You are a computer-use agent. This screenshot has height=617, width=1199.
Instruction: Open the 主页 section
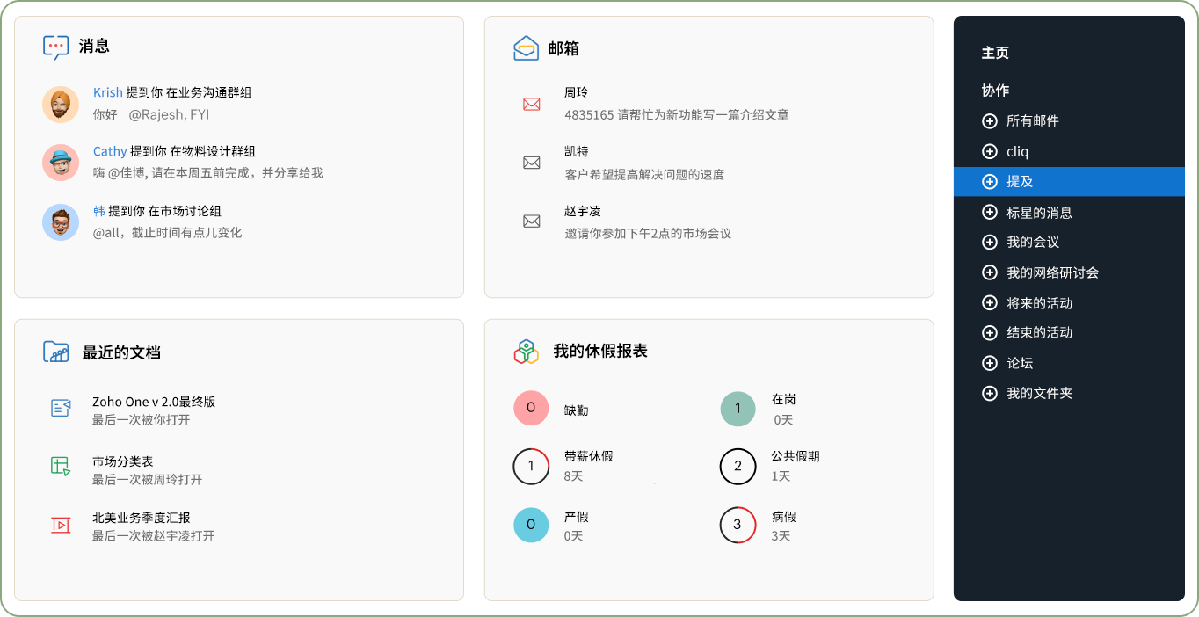pyautogui.click(x=994, y=53)
